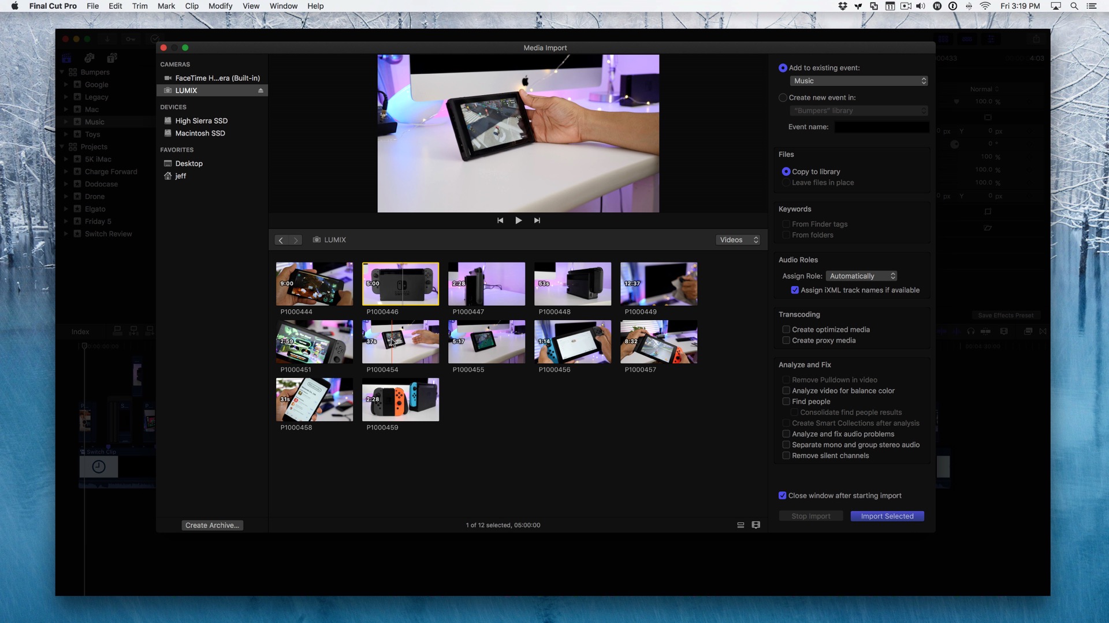The height and width of the screenshot is (623, 1109).
Task: Open the Mark menu
Action: [166, 6]
